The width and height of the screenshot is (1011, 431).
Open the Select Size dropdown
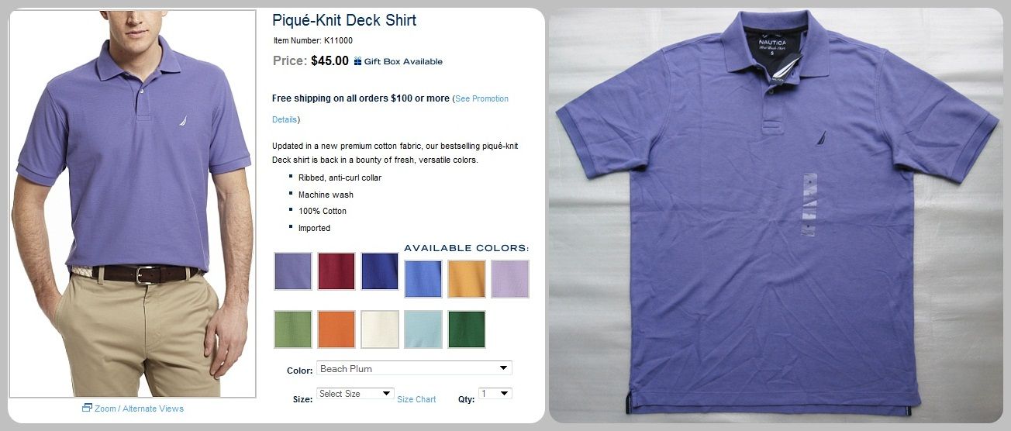pyautogui.click(x=355, y=394)
